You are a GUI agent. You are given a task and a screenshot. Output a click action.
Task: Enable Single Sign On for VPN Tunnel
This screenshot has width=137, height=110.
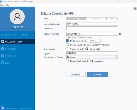pos(67,44)
